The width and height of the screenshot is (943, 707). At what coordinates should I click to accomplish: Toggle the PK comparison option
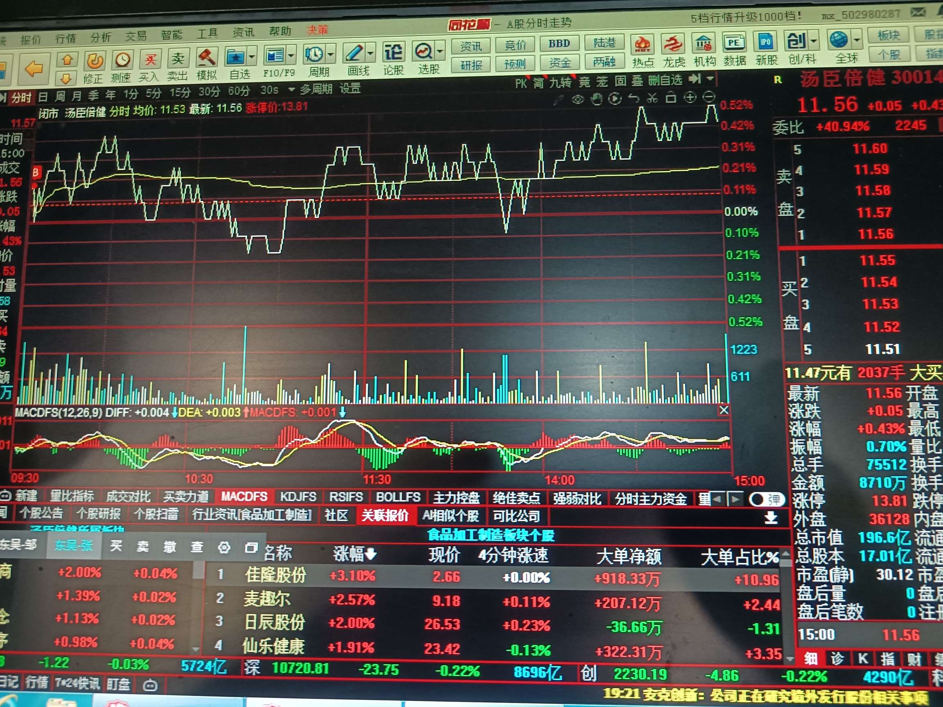[x=521, y=83]
